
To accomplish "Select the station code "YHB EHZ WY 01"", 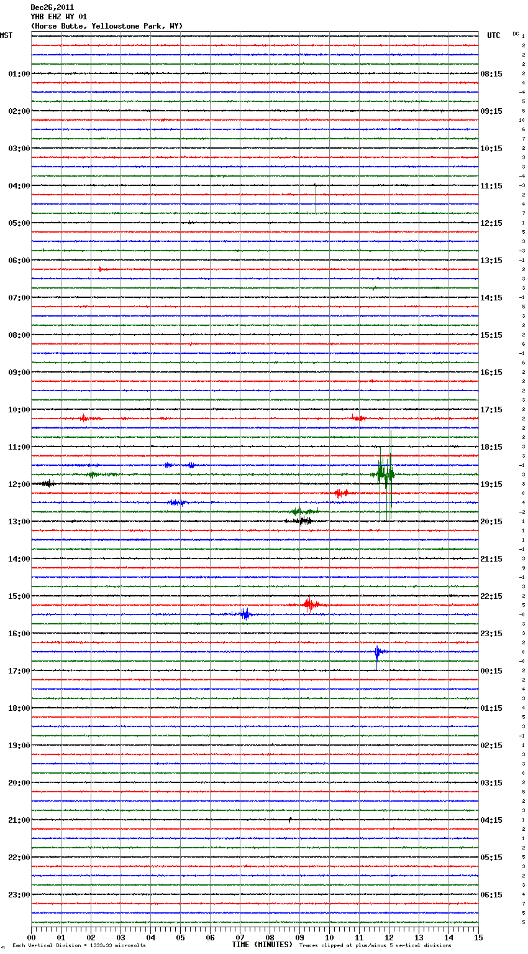I will [58, 17].
